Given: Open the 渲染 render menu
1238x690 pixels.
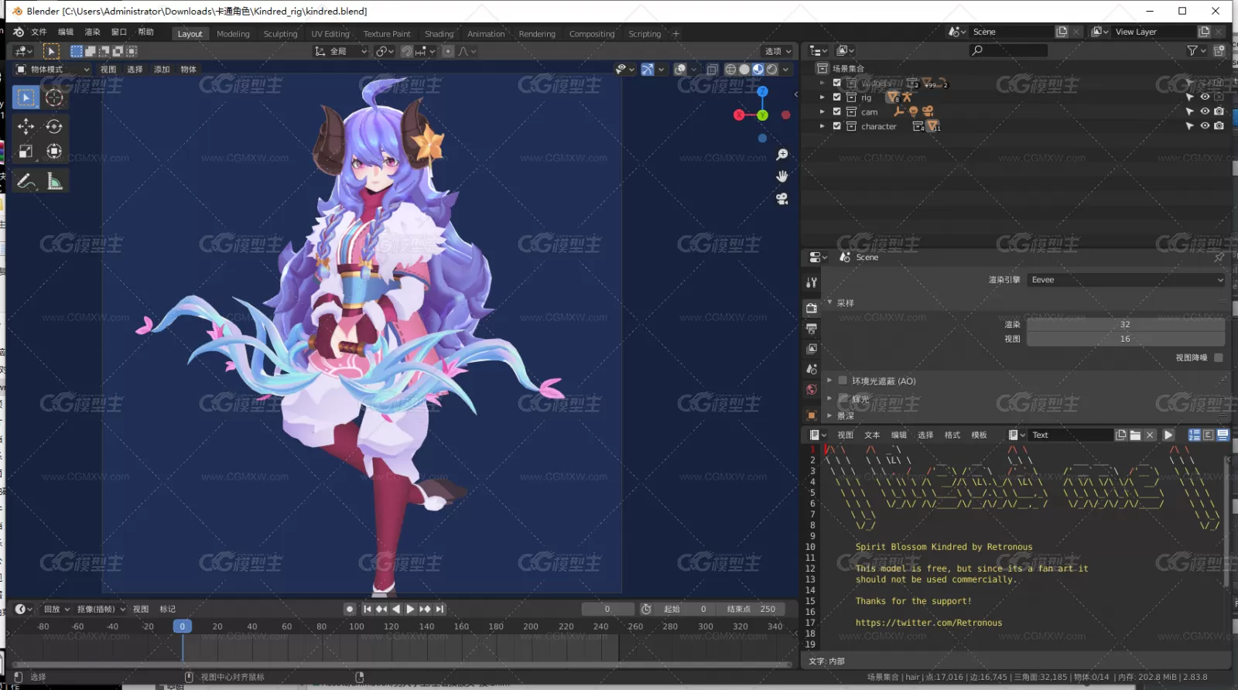Looking at the screenshot, I should click(92, 32).
